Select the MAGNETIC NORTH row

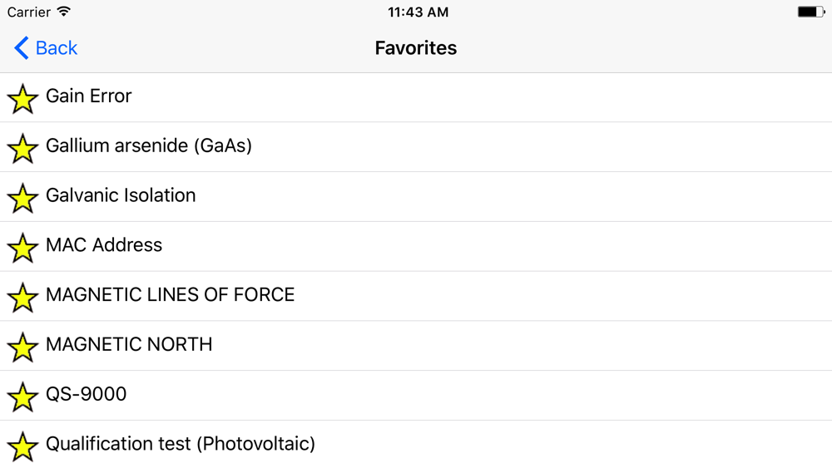point(416,346)
